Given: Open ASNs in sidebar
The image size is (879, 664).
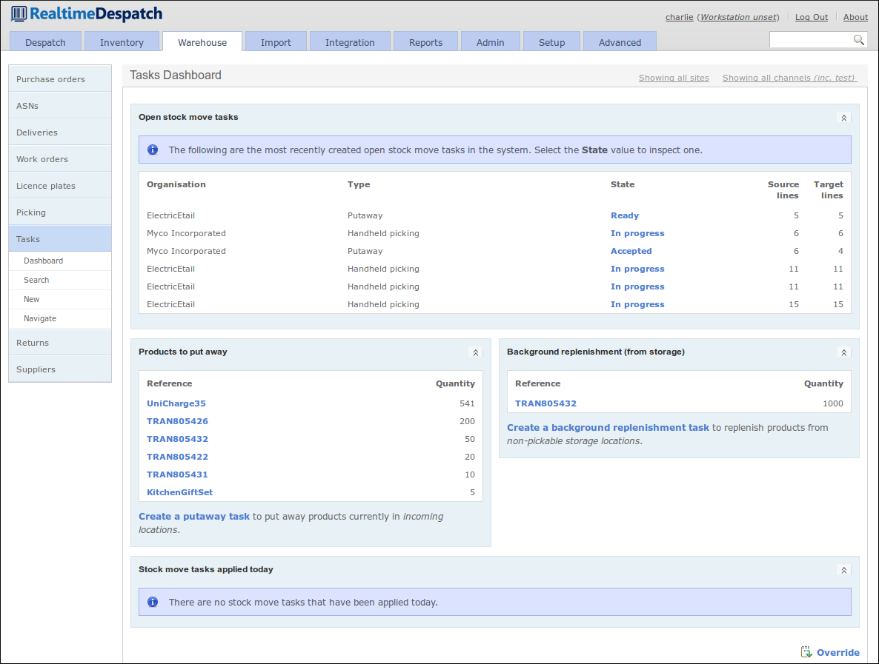Looking at the screenshot, I should pyautogui.click(x=60, y=106).
